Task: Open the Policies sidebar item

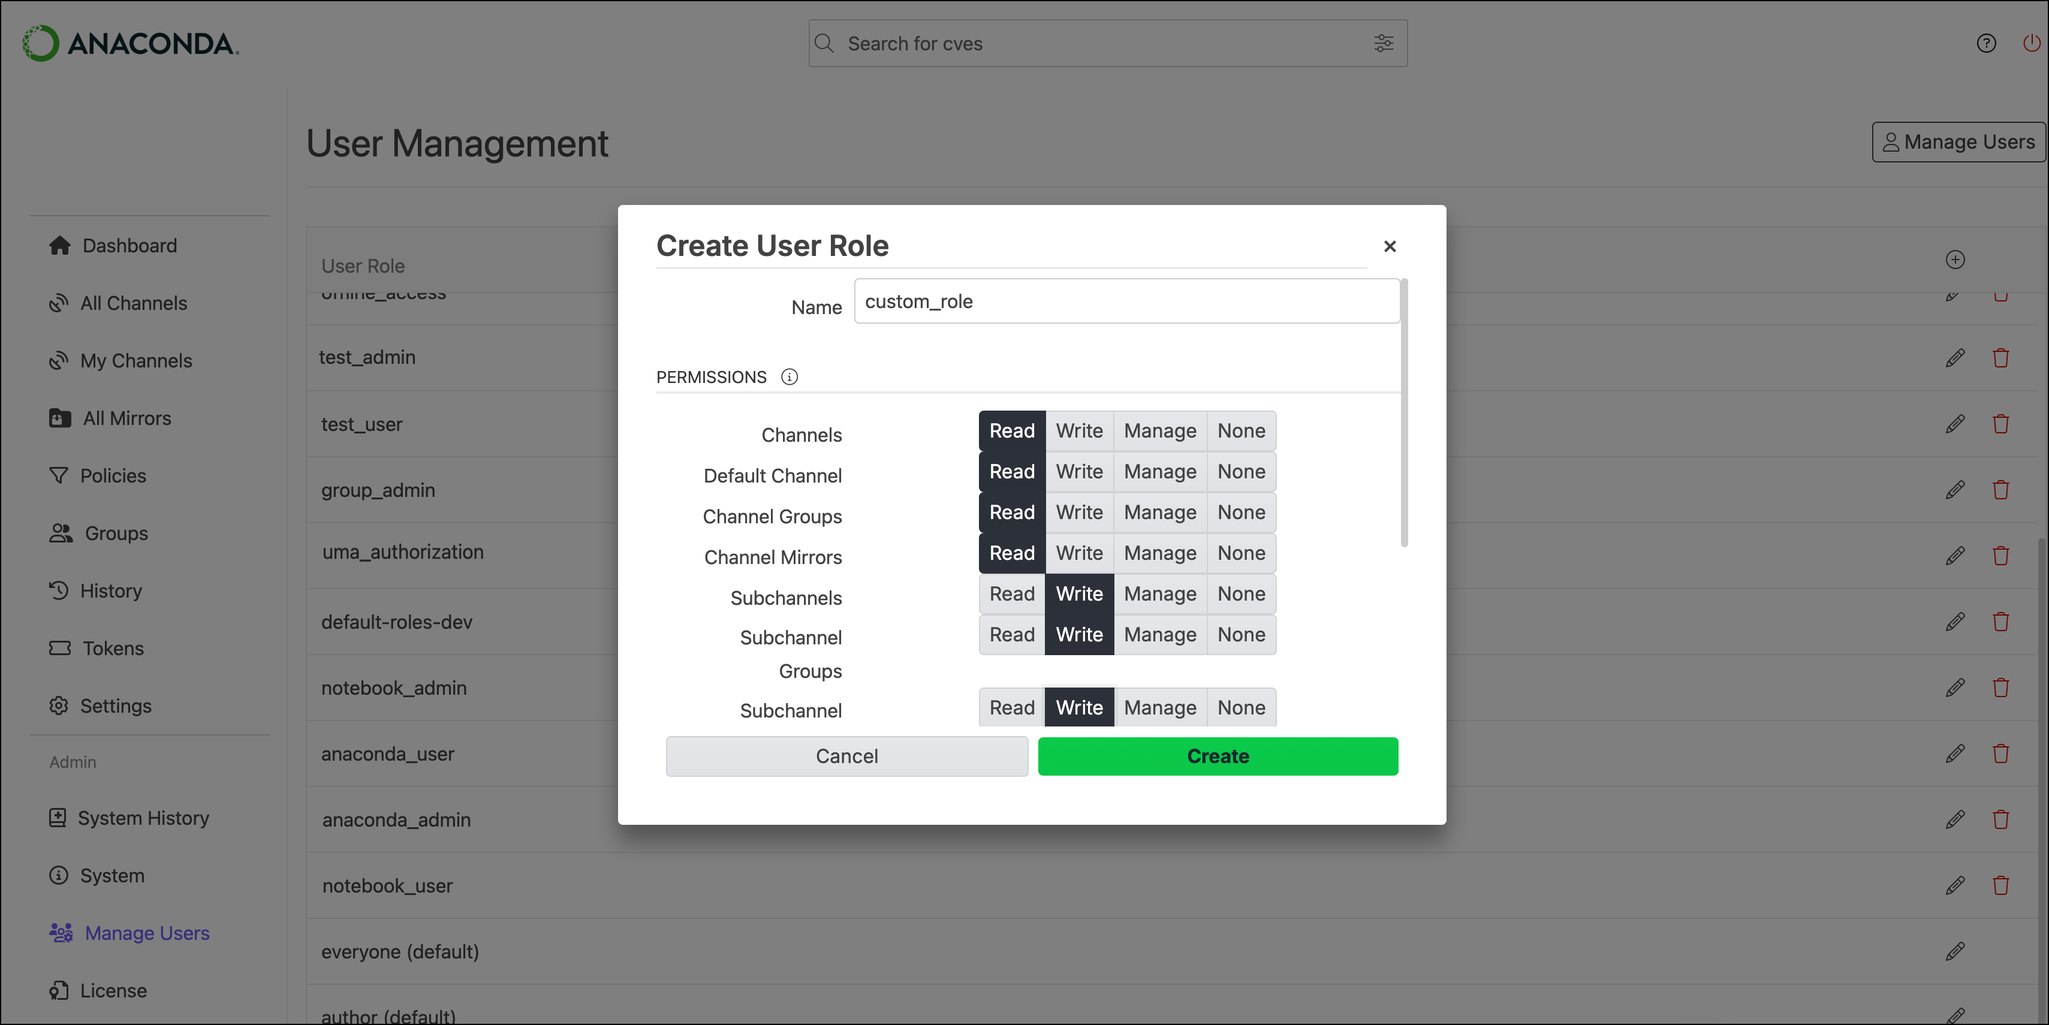Action: click(x=113, y=475)
